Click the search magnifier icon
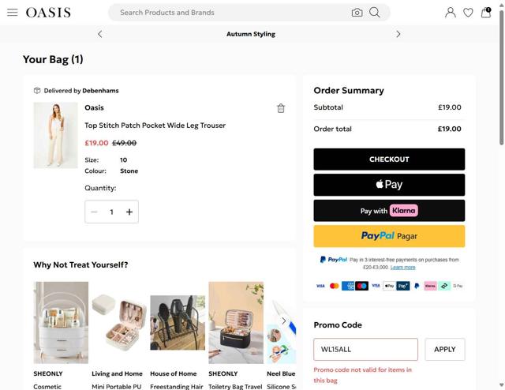 click(x=375, y=13)
